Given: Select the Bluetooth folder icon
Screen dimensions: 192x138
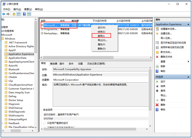Looking at the screenshot, I should pos(6,69).
